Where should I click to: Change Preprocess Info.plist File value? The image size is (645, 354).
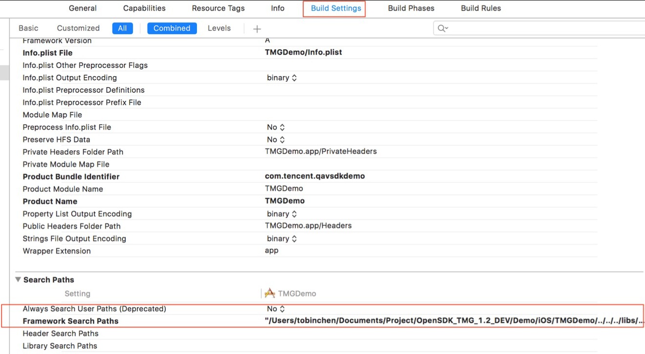click(276, 127)
